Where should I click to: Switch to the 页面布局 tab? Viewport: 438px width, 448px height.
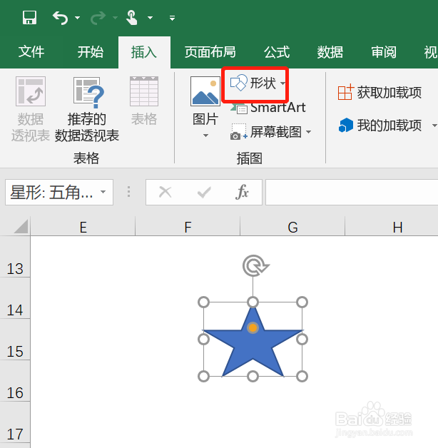210,52
